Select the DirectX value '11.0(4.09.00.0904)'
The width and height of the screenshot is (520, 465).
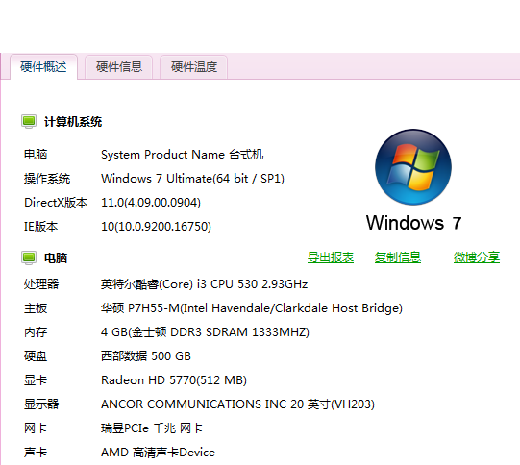point(151,203)
